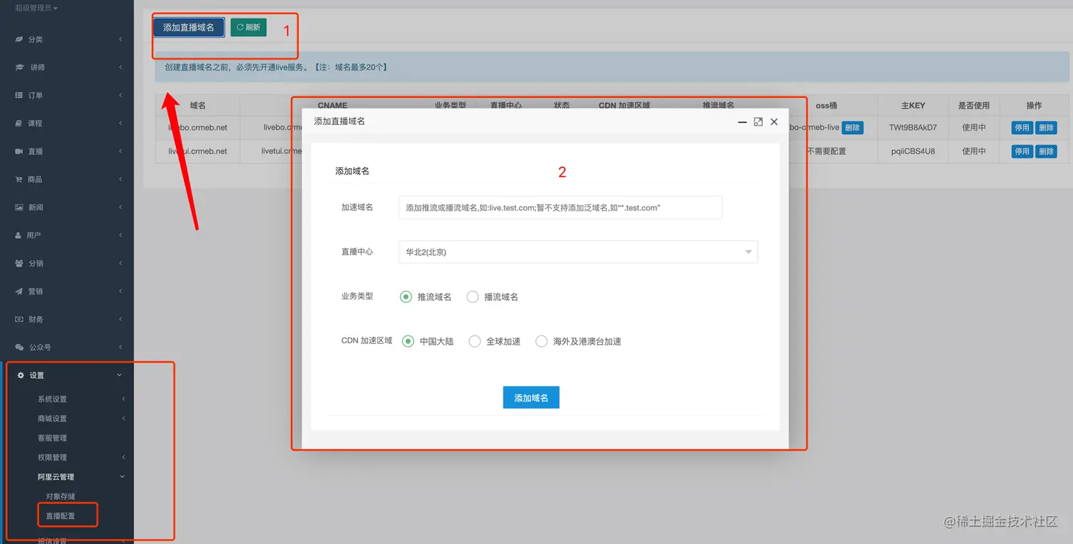Click the paper plane icon for 营销

click(20, 292)
